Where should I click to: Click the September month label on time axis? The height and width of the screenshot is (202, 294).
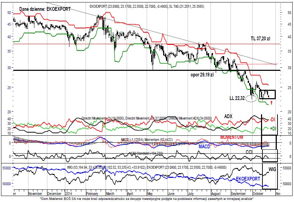coord(238,193)
